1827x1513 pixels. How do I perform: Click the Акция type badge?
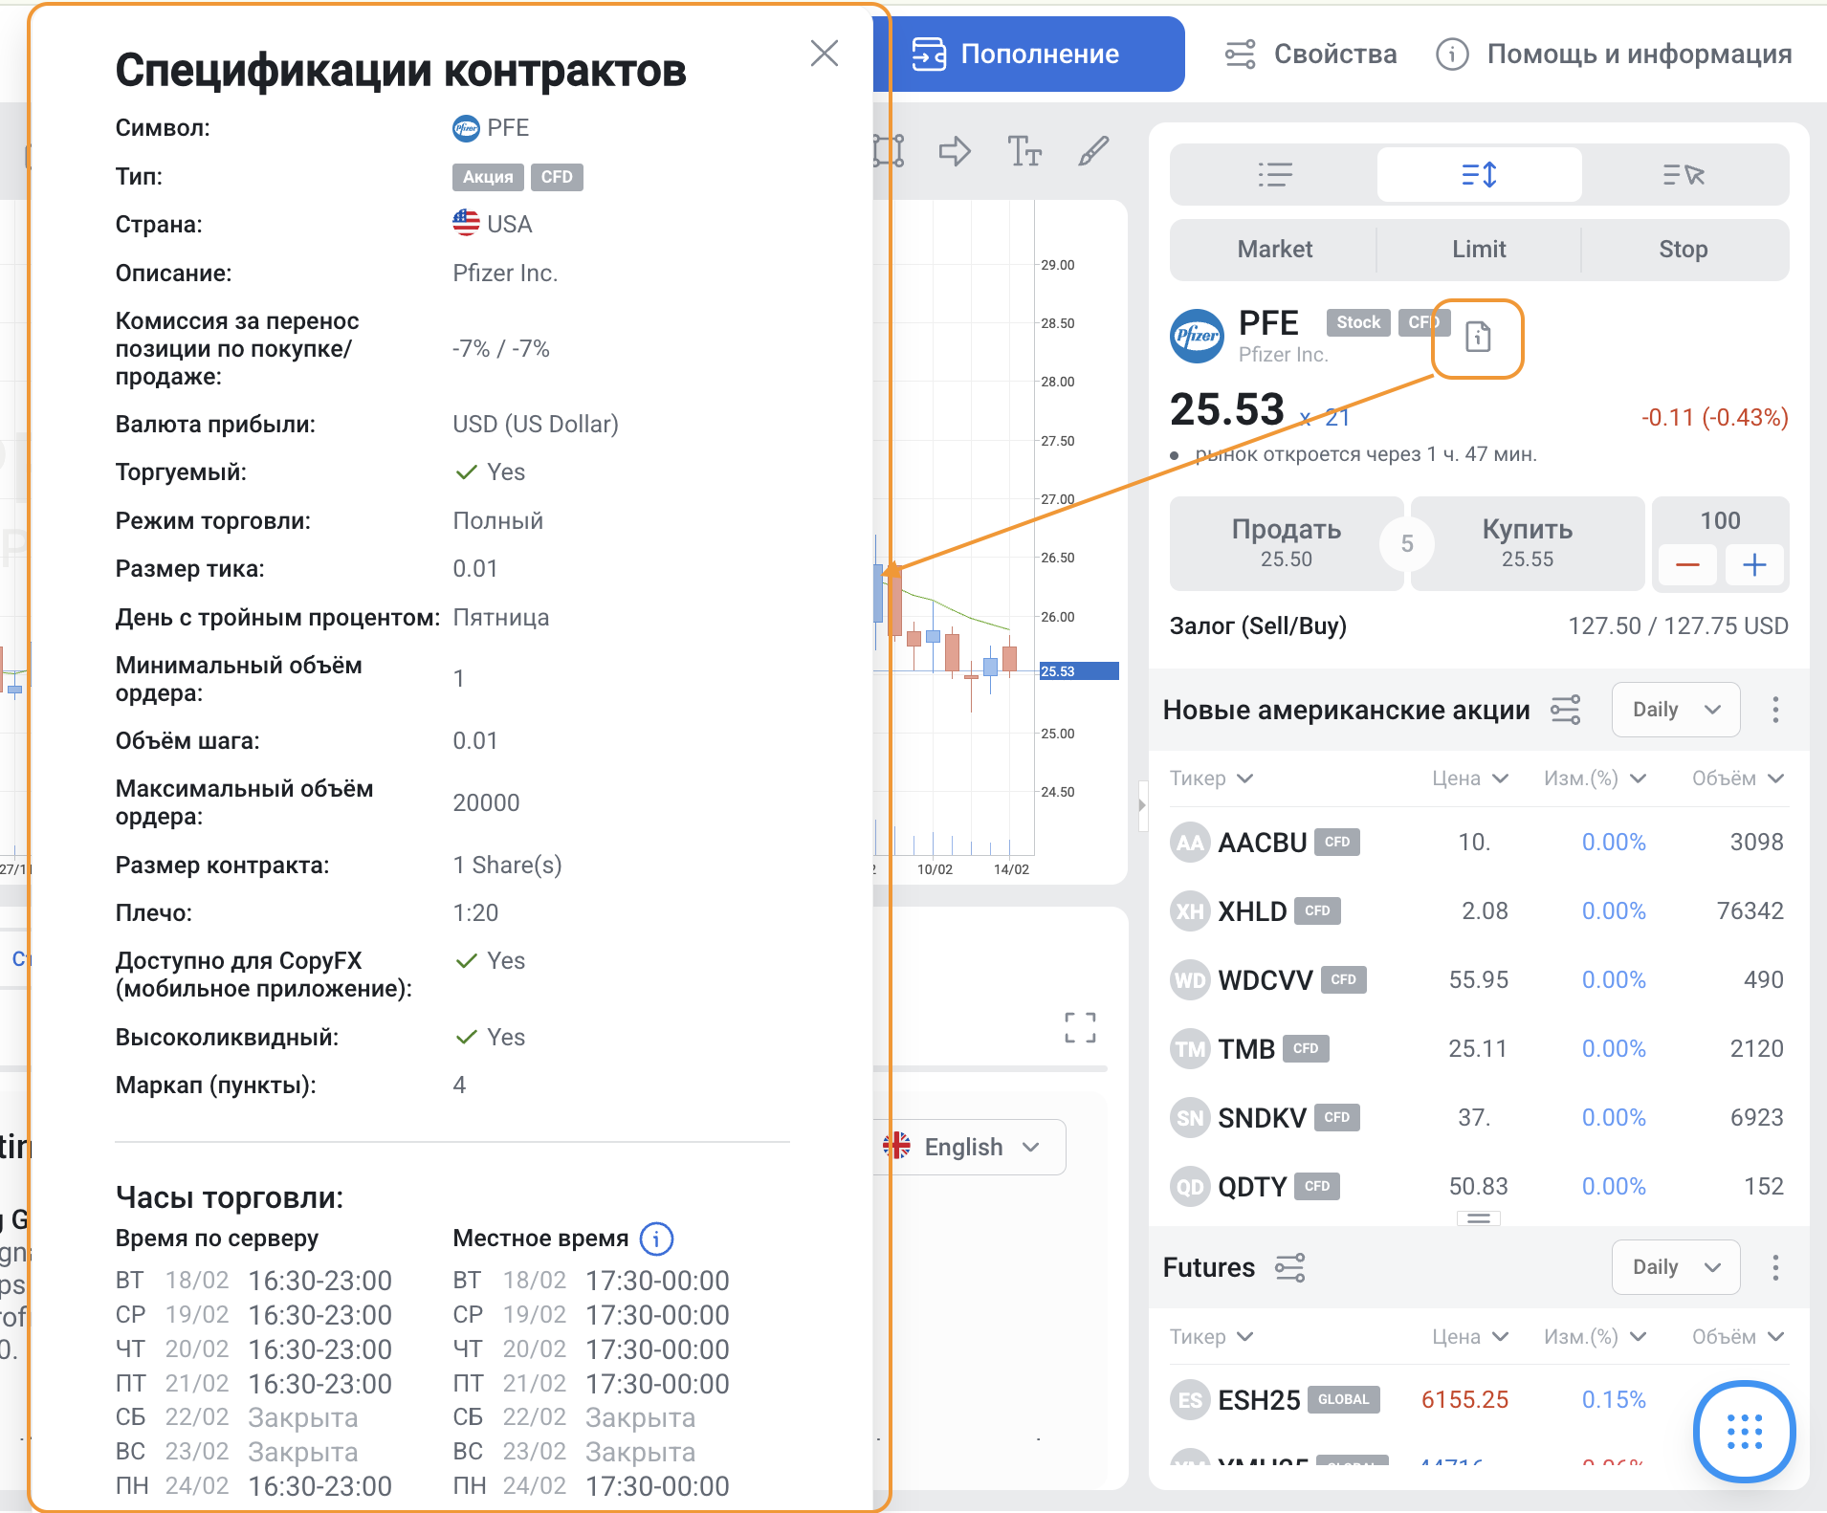tap(488, 177)
